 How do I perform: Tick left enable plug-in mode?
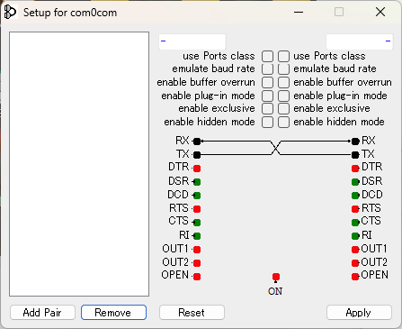[x=267, y=96]
